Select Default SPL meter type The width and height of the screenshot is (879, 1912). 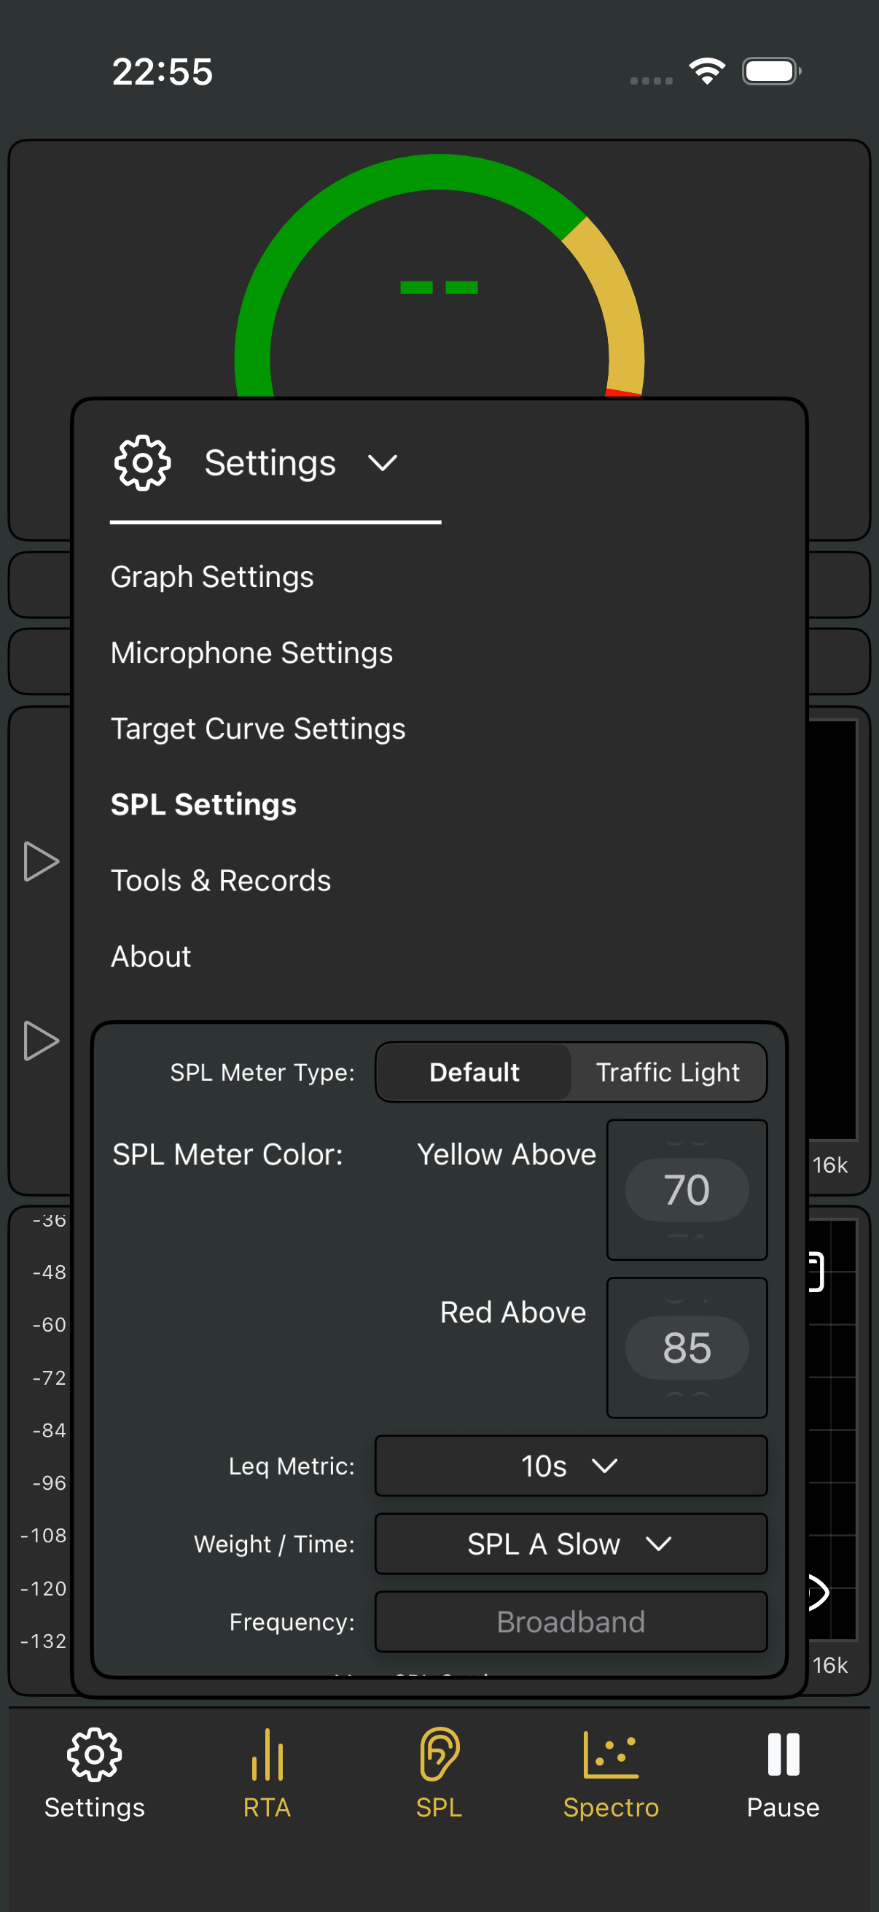tap(474, 1073)
